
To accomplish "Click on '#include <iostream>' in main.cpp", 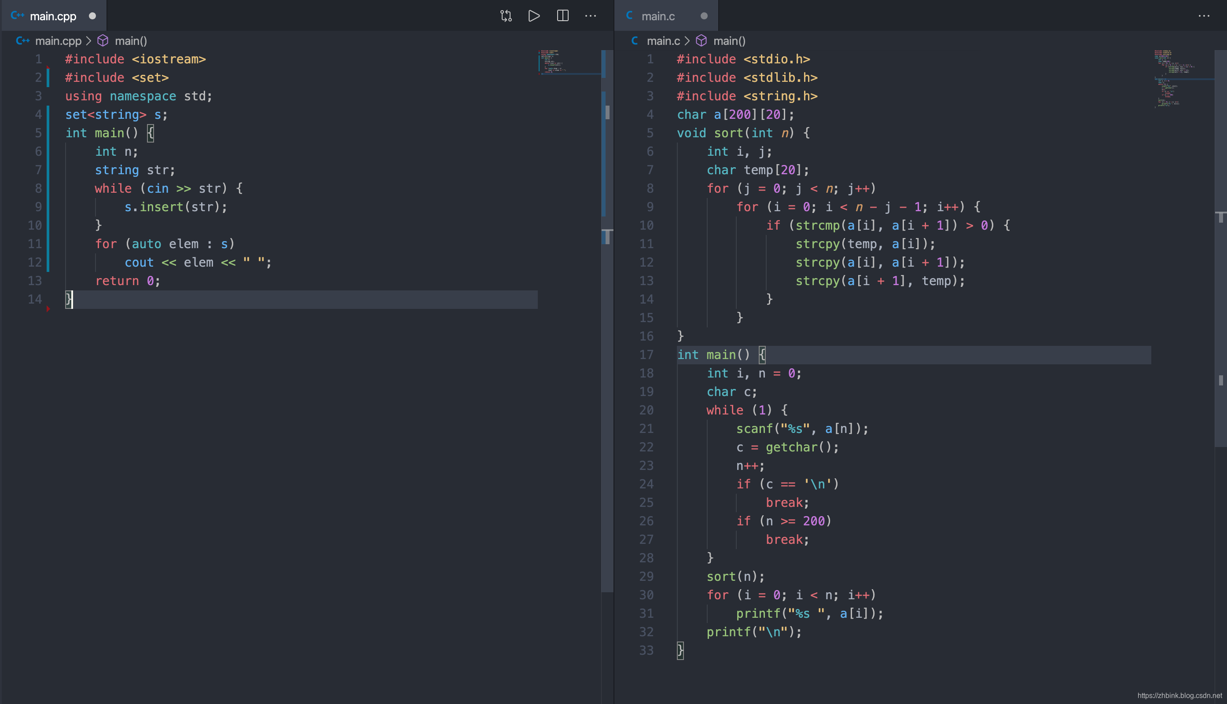I will tap(136, 59).
